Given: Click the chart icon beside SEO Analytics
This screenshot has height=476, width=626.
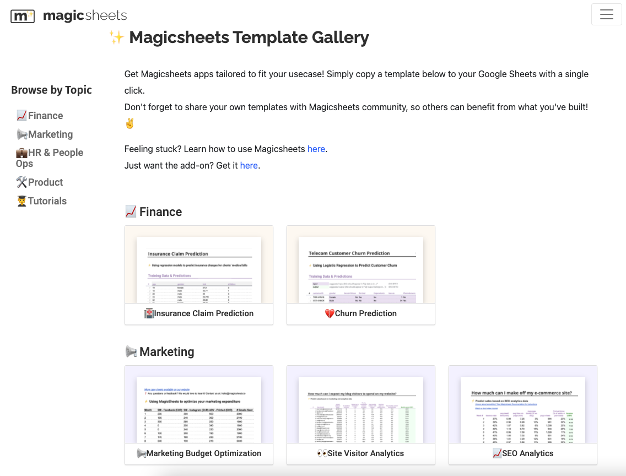Looking at the screenshot, I should [497, 453].
